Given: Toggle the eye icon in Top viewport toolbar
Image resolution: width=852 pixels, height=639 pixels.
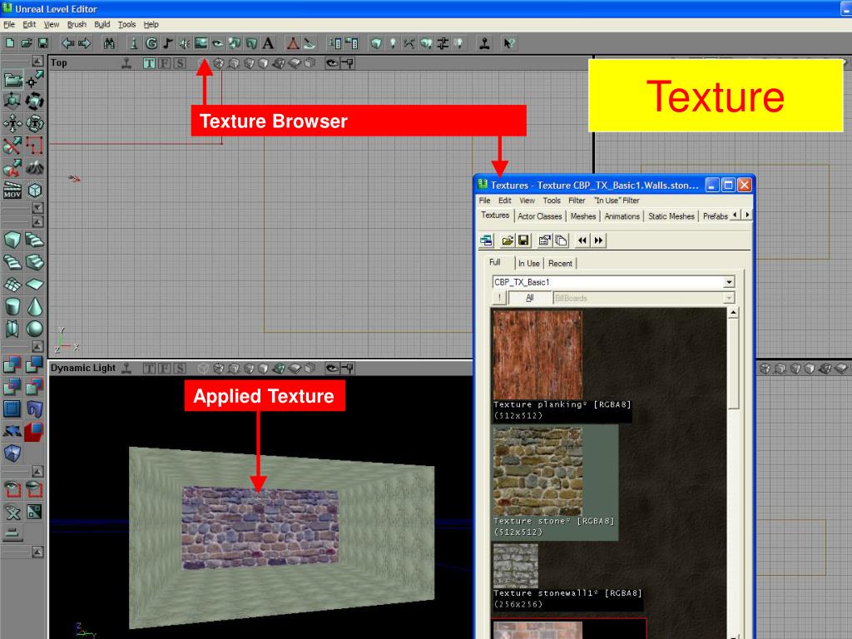Looking at the screenshot, I should click(332, 63).
